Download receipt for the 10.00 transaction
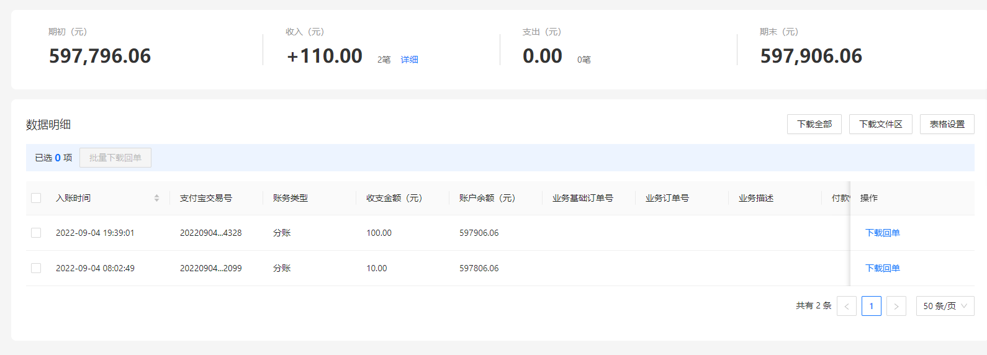Screen dimensions: 987x355 pos(882,268)
